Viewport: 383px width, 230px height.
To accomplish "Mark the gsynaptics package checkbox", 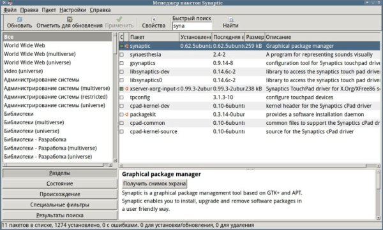I will pyautogui.click(x=122, y=63).
